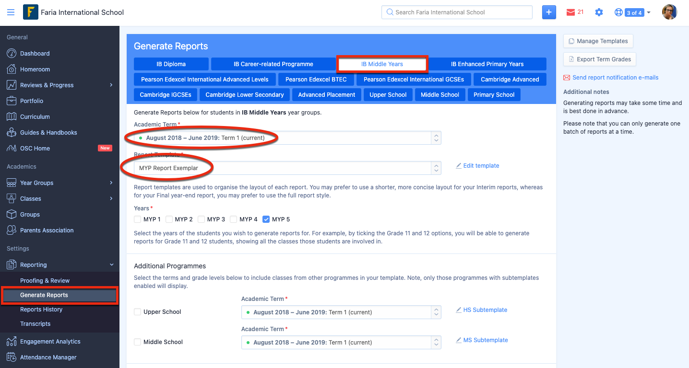689x368 pixels.
Task: Select the Primary School tab
Action: pos(494,95)
